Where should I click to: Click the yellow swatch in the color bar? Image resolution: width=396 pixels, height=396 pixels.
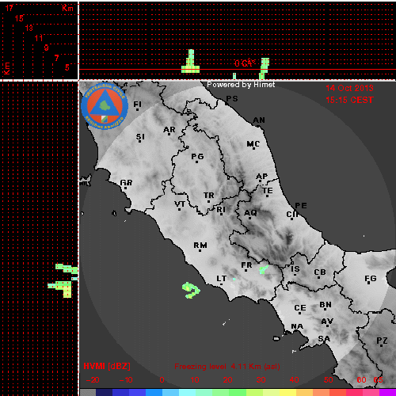click(x=287, y=392)
